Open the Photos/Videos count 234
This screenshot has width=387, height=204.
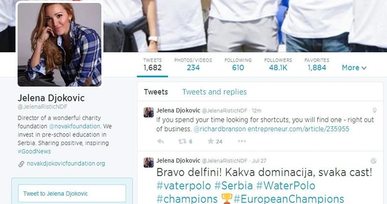click(193, 65)
